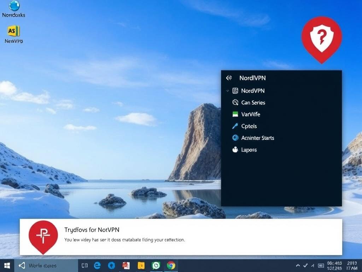Screen dimensions: 362x272
Task: Open the 'Trydfovs for NortVPN' notification title
Action: (x=92, y=229)
